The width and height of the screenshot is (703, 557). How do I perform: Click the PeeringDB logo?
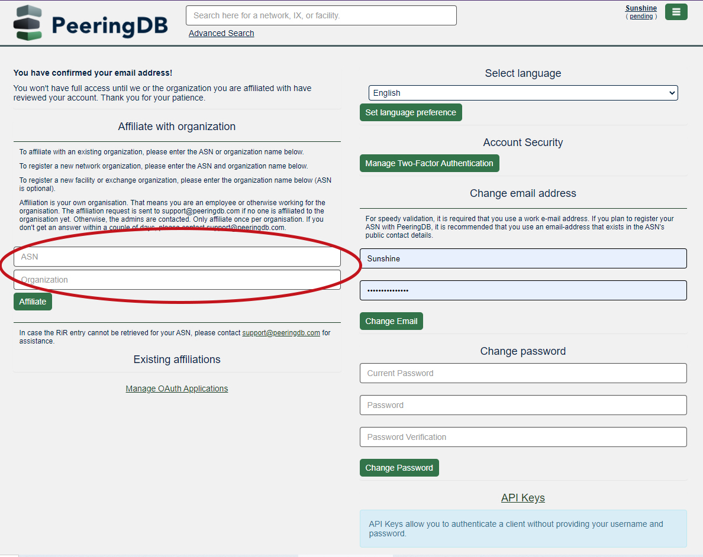coord(91,24)
